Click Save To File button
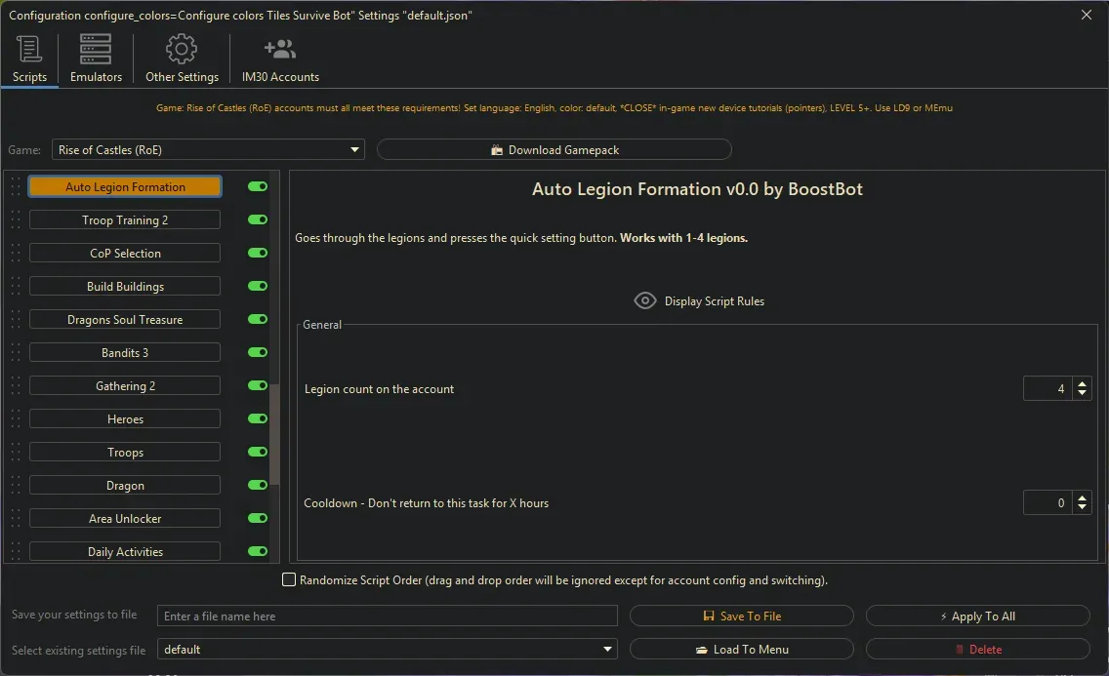 (x=741, y=616)
